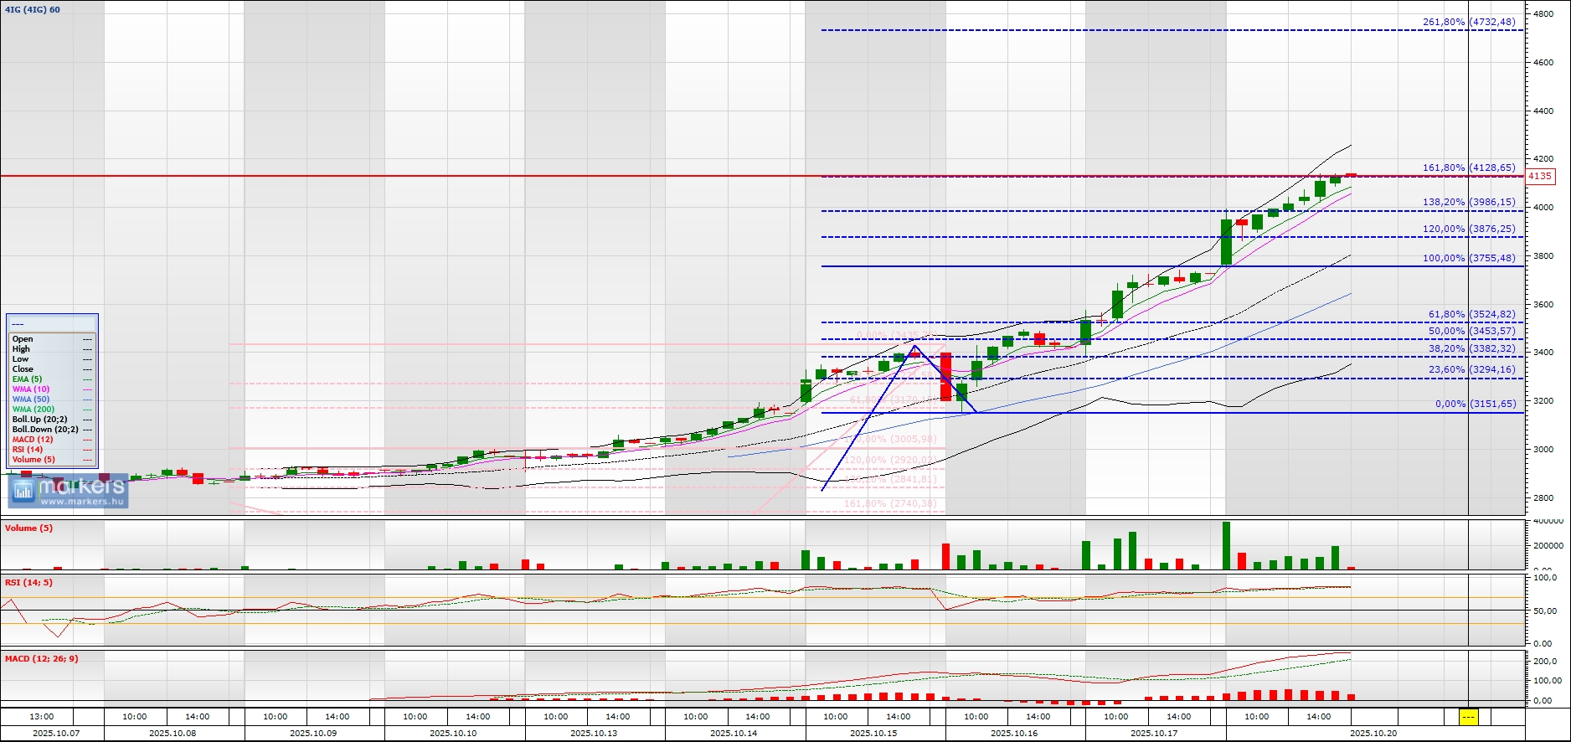Screen dimensions: 1571x742
Task: Click the MACD (12; 26; 9) panel title
Action: click(42, 659)
